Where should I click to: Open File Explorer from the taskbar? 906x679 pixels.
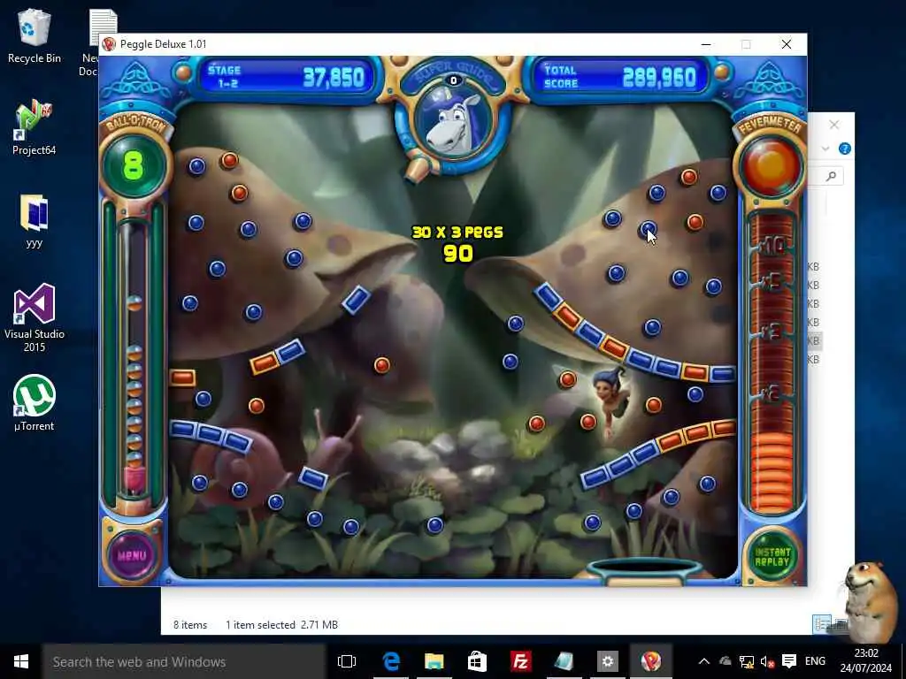(x=434, y=661)
